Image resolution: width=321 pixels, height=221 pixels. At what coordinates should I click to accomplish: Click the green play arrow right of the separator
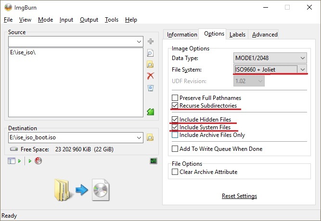coord(30,161)
